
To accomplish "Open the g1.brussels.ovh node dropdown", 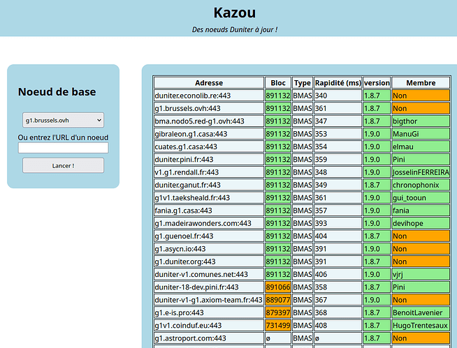I will click(63, 120).
